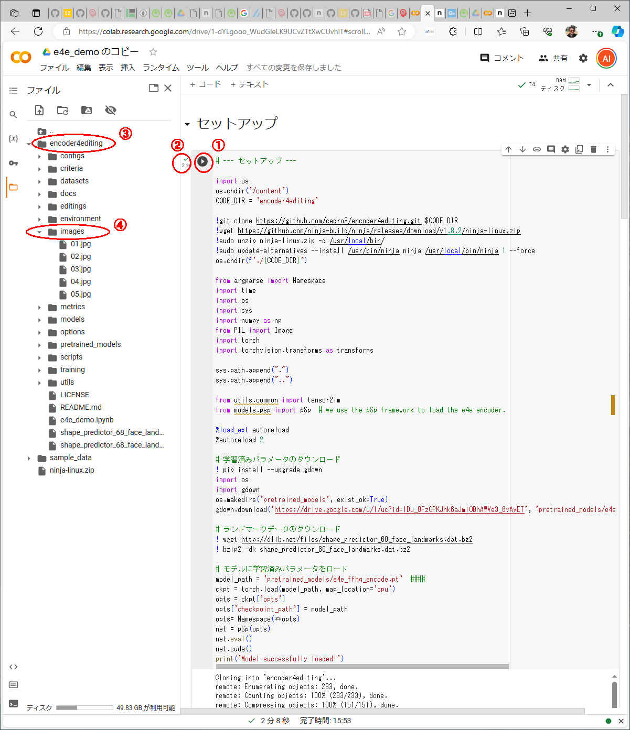
Task: Mount Google Drive from file panel
Action: [x=87, y=110]
